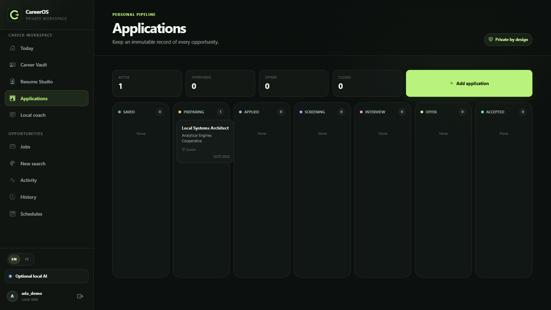Click the OFFERS stat card
Image resolution: width=551 pixels, height=310 pixels.
pos(294,83)
